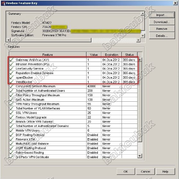Select the OSPF Routing Protocol row
The image size is (179, 179).
tap(73, 148)
